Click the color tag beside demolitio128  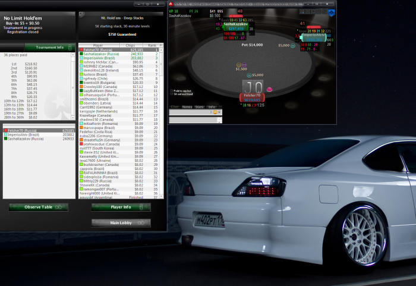[x=81, y=70]
